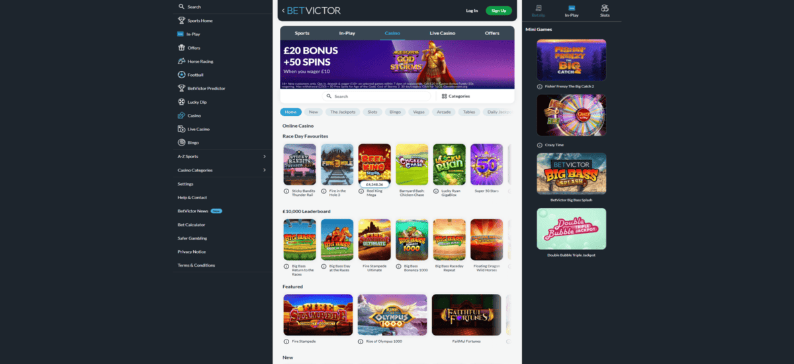Click the info icon for Fire in the Hole 3

point(324,191)
